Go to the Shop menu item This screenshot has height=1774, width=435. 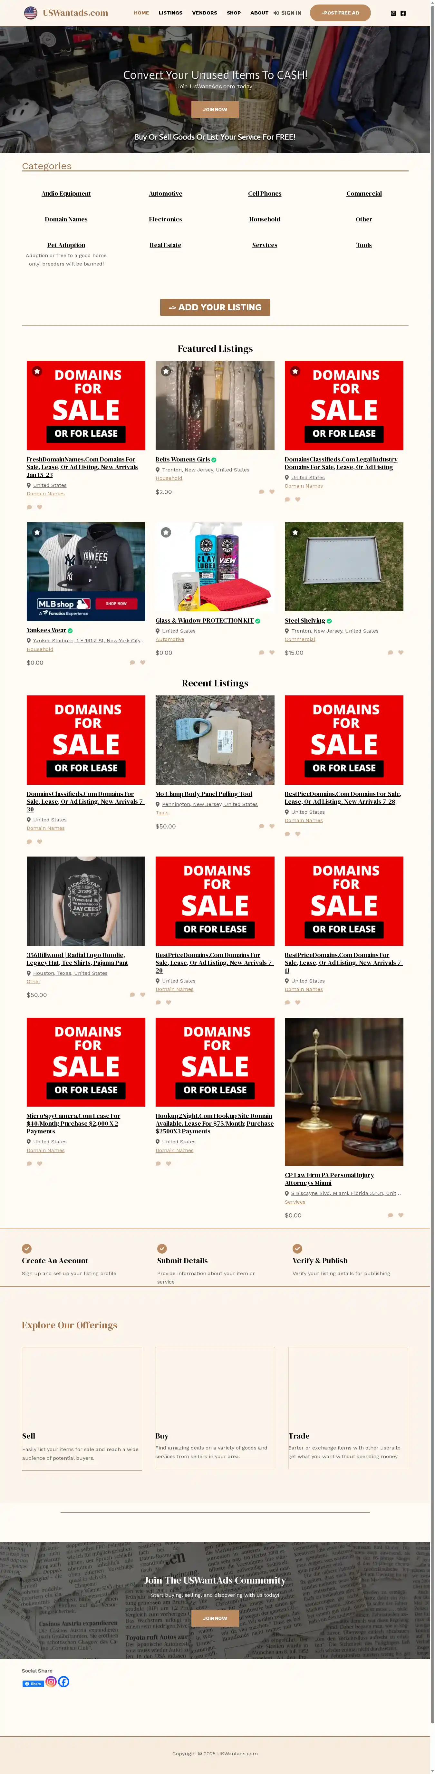pos(234,13)
